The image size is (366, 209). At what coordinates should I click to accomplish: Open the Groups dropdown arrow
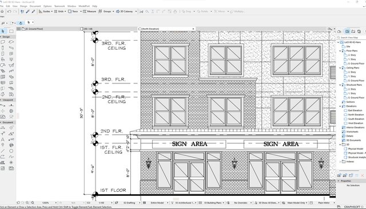tap(113, 11)
